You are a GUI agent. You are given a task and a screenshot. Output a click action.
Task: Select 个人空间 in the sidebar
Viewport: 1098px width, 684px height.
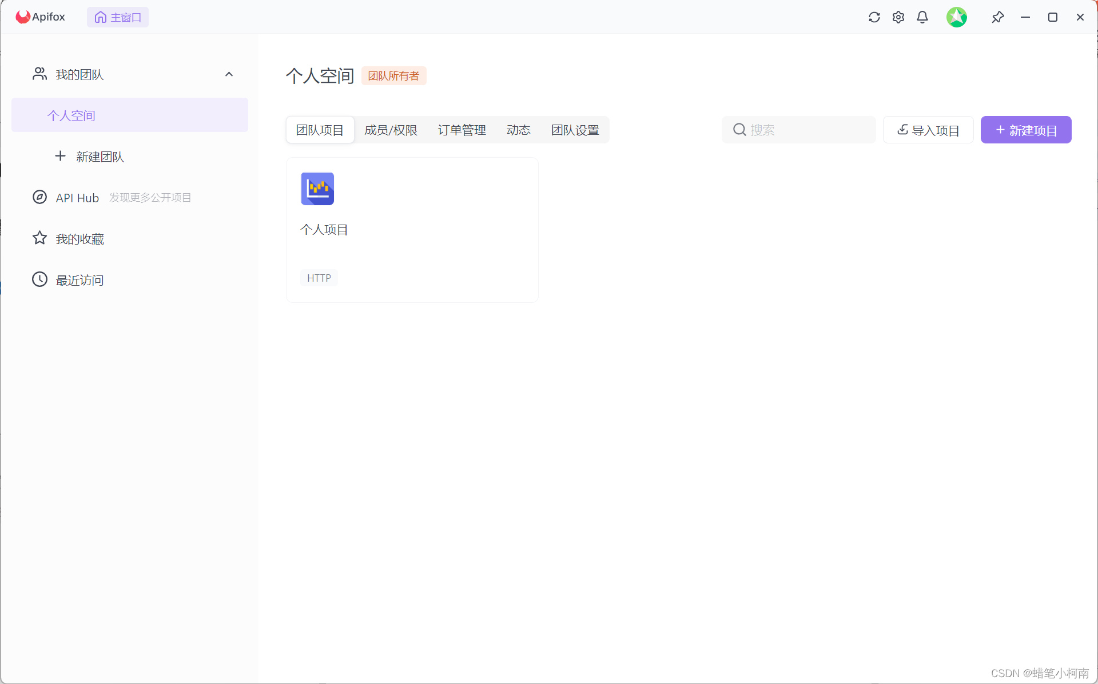pyautogui.click(x=130, y=115)
